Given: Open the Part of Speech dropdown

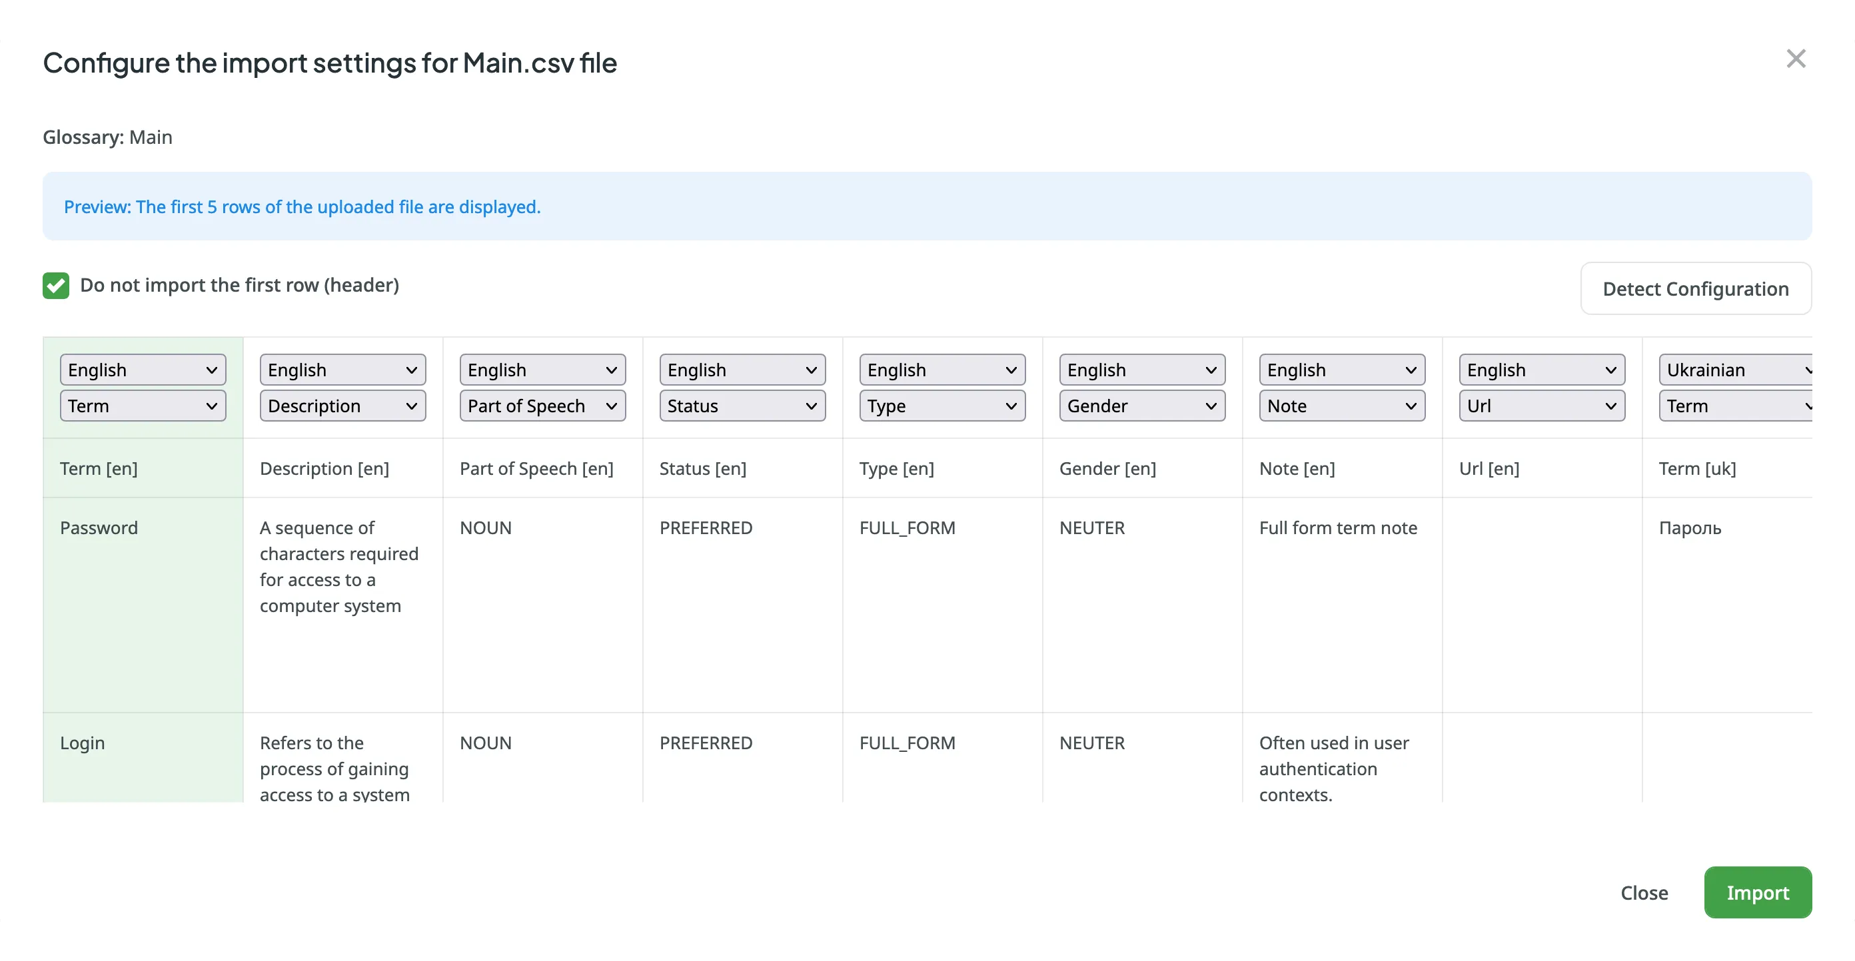Looking at the screenshot, I should 542,406.
